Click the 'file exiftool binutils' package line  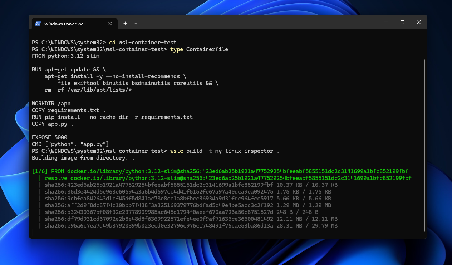[x=138, y=83]
